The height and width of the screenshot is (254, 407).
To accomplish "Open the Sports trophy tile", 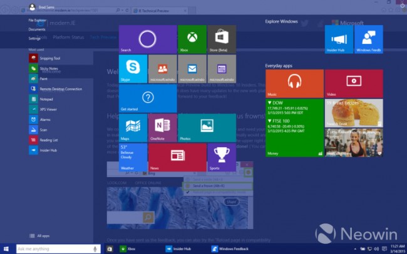I will [222, 158].
